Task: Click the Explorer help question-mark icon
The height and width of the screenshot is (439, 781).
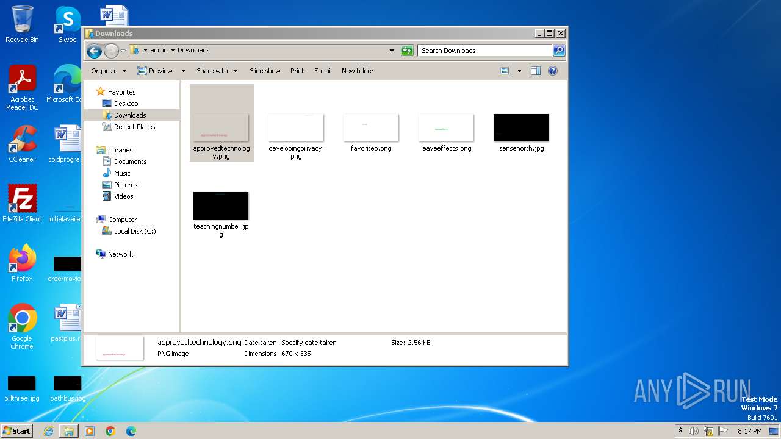Action: (x=553, y=71)
